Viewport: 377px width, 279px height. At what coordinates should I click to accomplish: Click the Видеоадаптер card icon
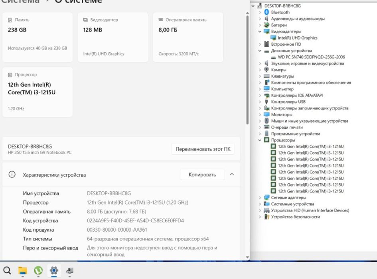point(85,20)
